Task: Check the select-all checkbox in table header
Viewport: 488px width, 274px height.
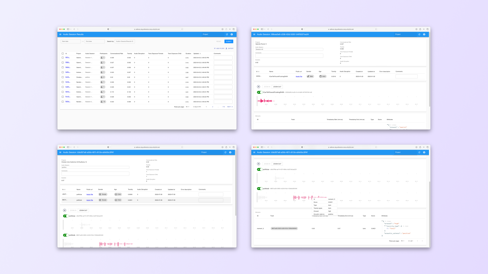Action: point(63,54)
